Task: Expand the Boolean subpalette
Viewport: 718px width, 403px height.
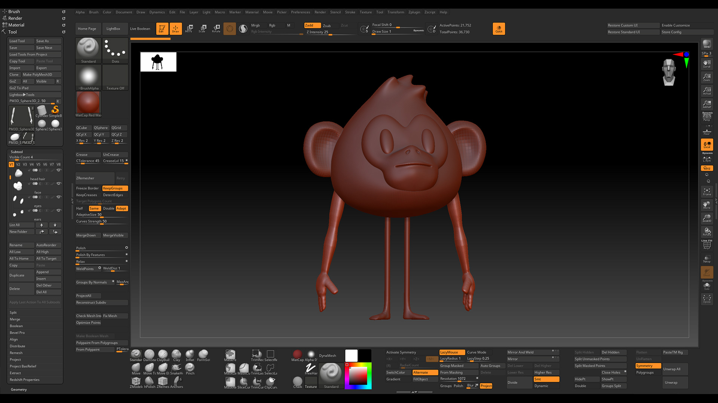Action: click(16, 326)
